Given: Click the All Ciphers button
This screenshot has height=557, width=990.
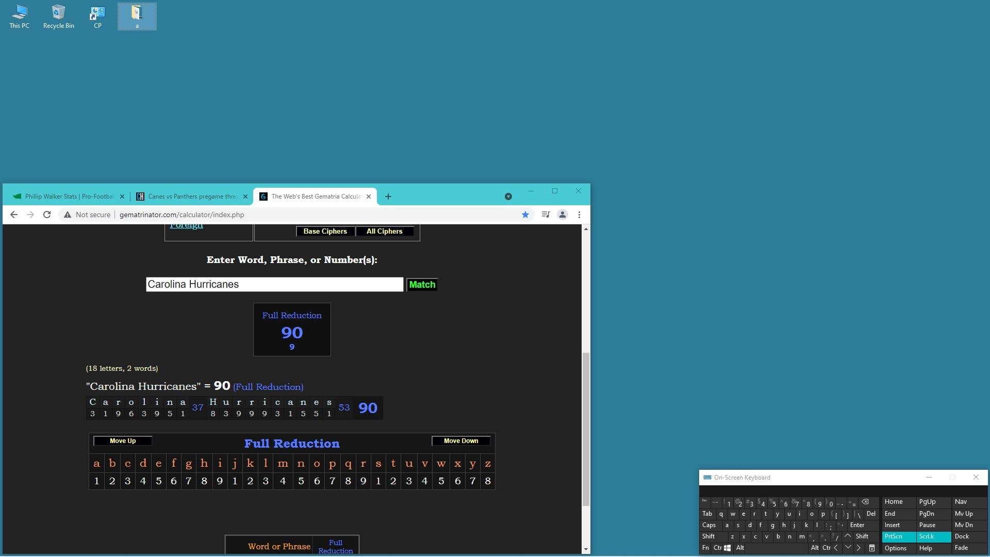Looking at the screenshot, I should [x=385, y=232].
